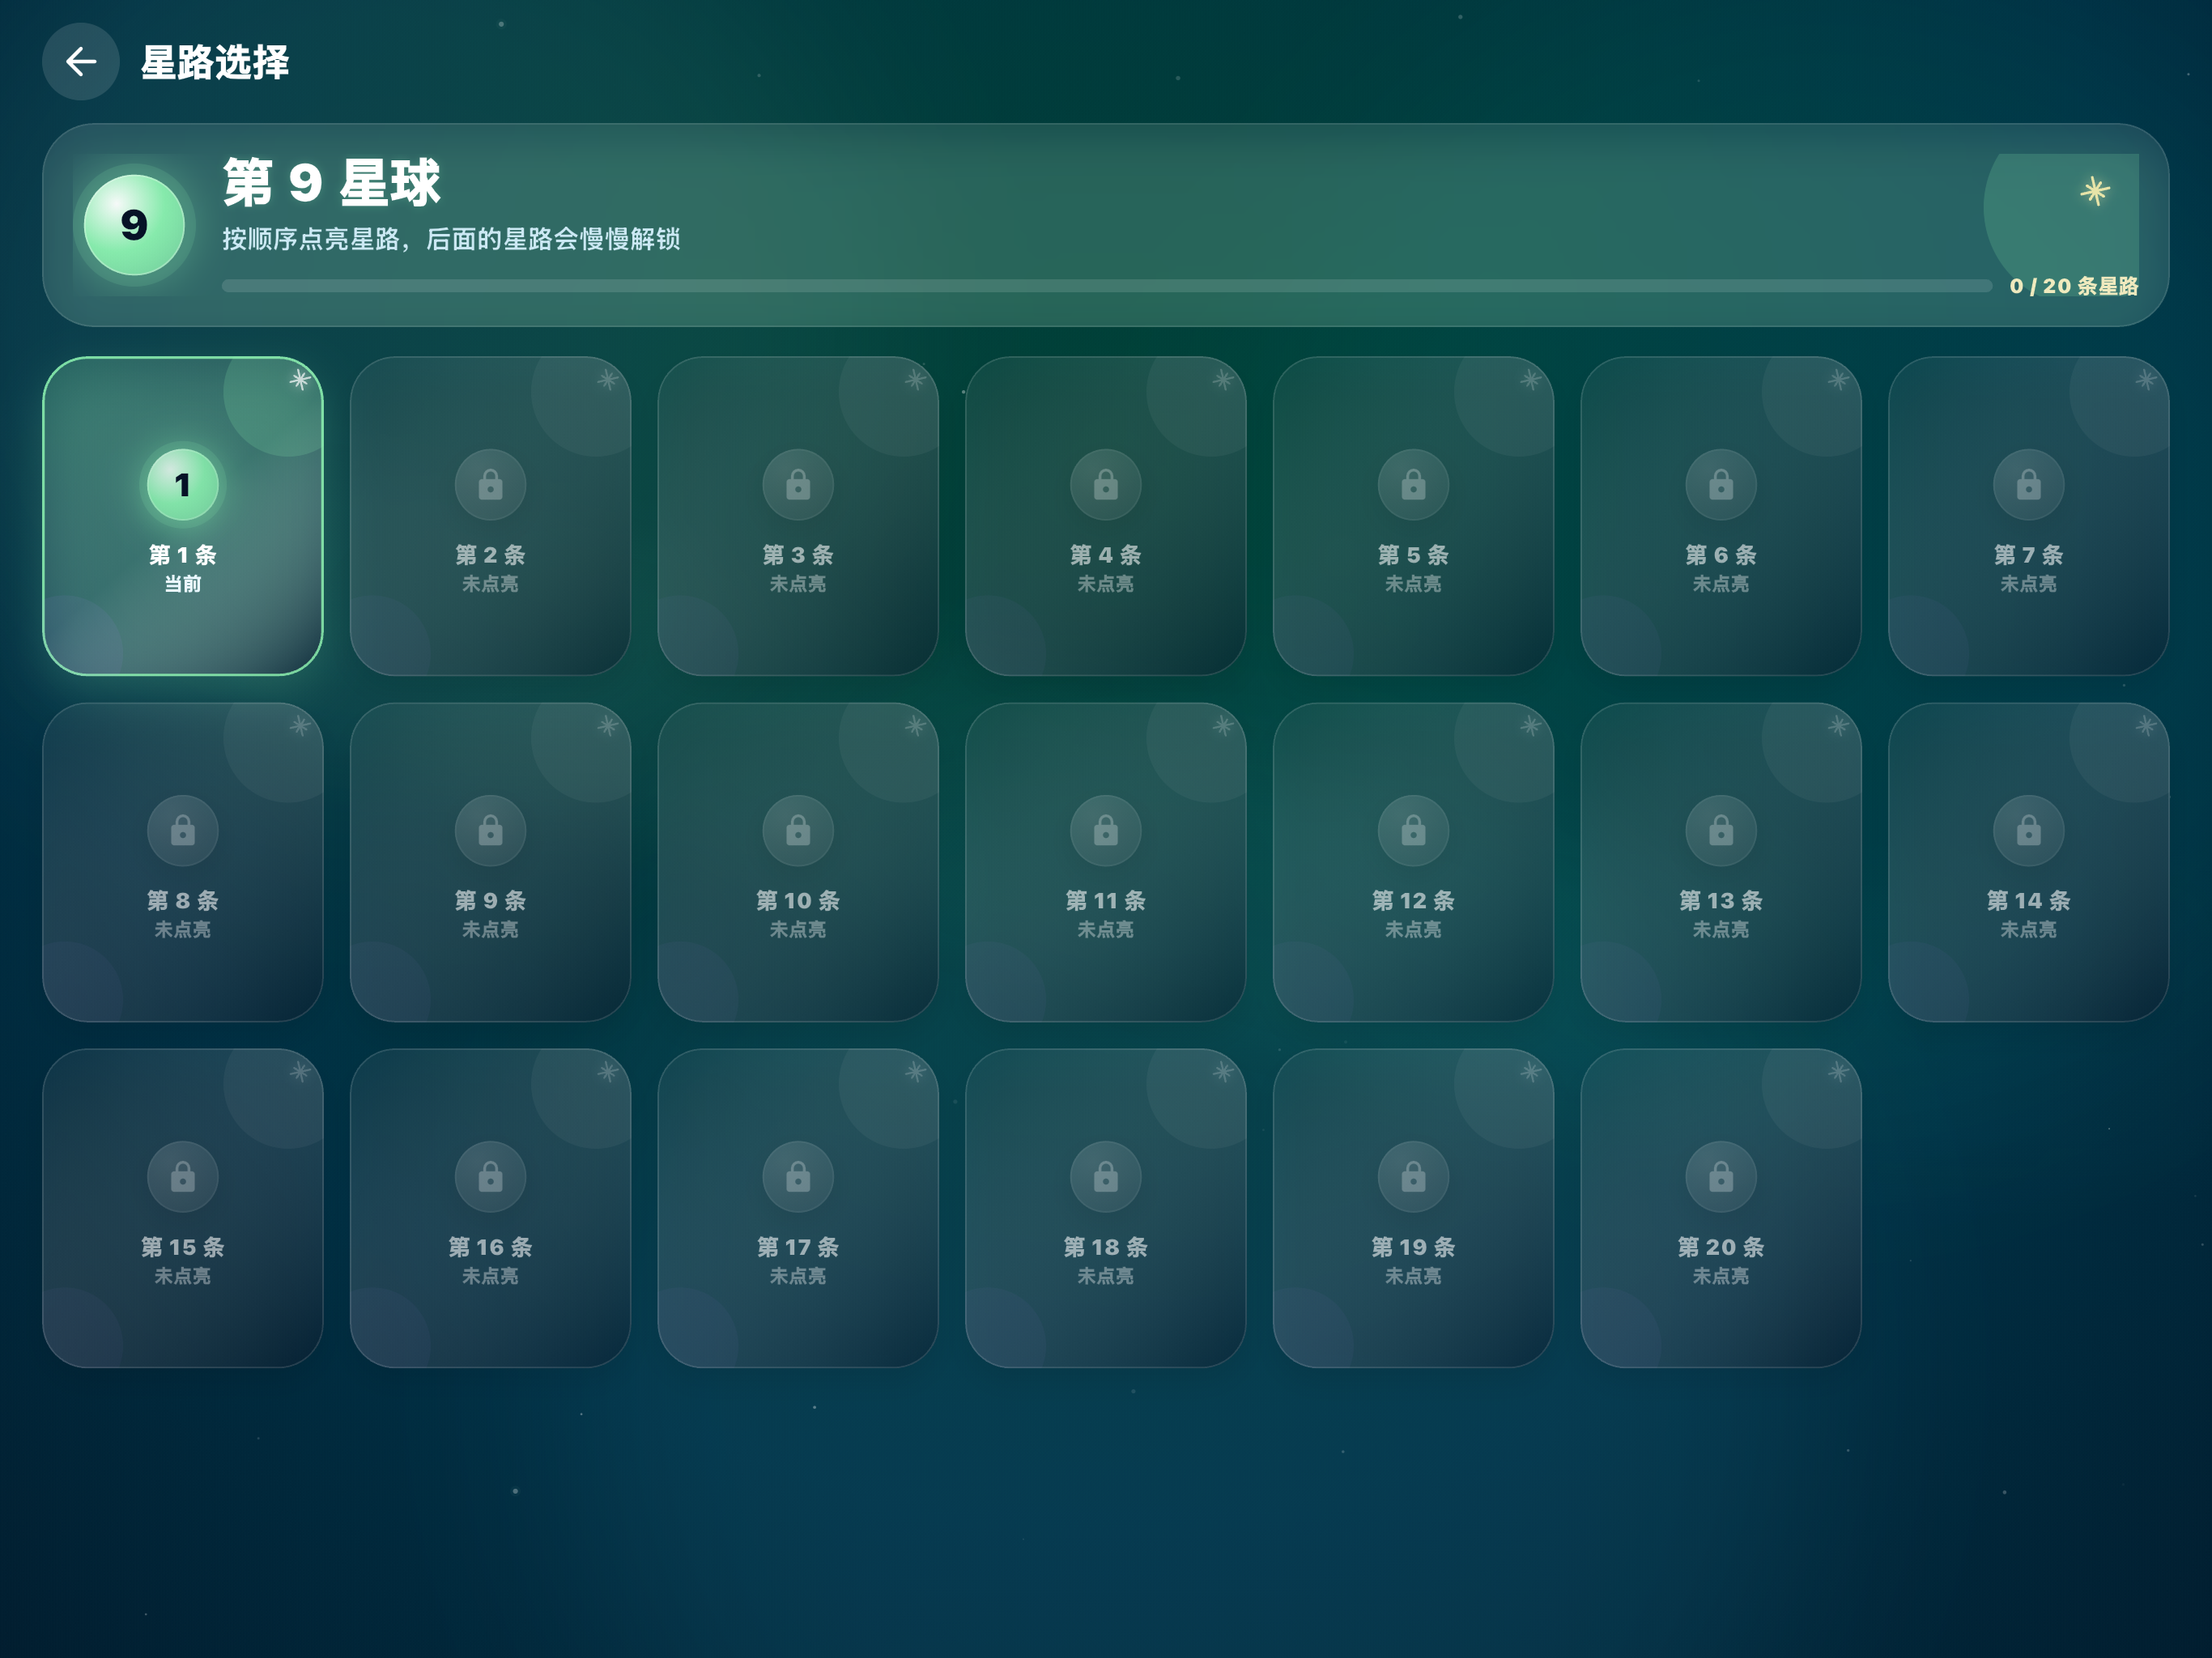Tap the lock icon on 第 13 条
Image resolution: width=2212 pixels, height=1658 pixels.
[x=1721, y=831]
